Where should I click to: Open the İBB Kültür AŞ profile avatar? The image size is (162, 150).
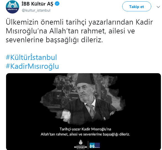[x=12, y=7]
